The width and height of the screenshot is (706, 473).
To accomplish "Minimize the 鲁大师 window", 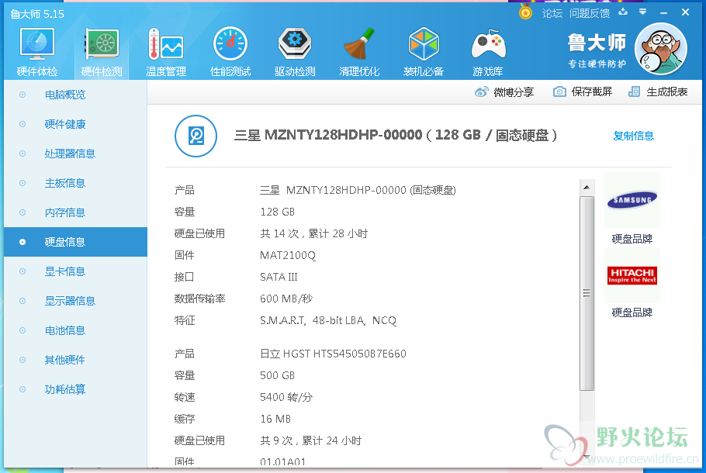I will pyautogui.click(x=663, y=12).
